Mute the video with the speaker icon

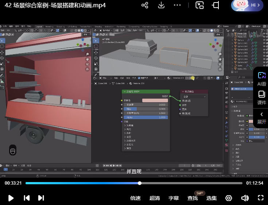(245, 198)
